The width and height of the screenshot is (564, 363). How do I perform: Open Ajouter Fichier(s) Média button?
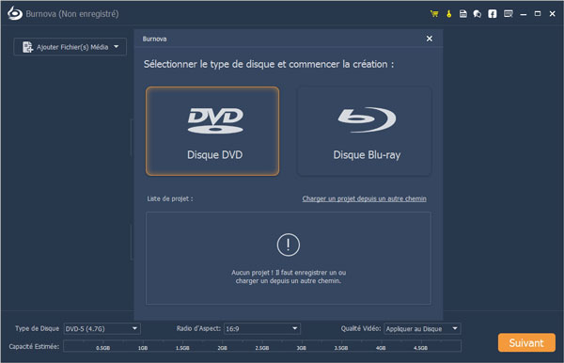(70, 47)
